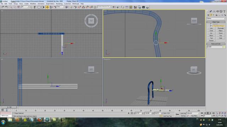Click the Line spline button
Viewport: 227px width, 127px height.
click(x=211, y=28)
